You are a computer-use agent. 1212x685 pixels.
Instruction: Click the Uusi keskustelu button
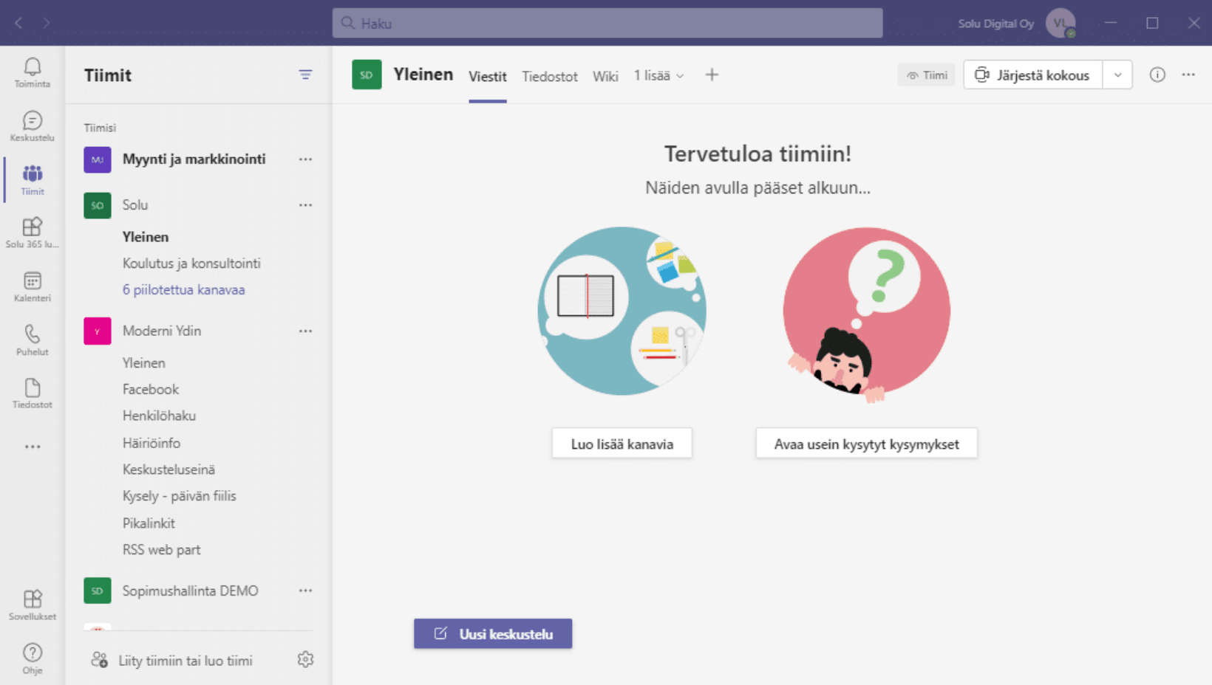coord(493,633)
